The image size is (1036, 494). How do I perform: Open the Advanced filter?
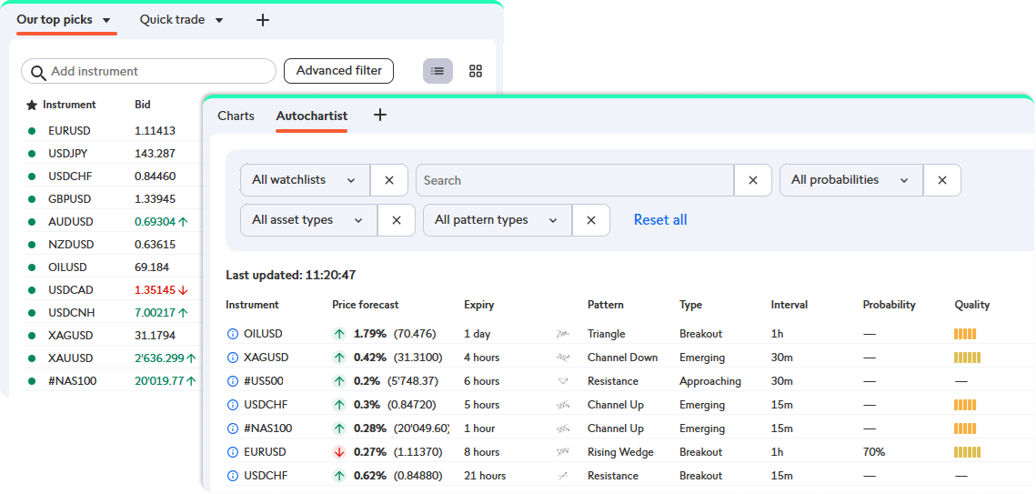338,71
